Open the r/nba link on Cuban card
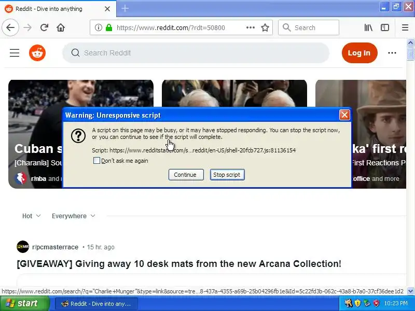The image size is (415, 311). (x=38, y=179)
